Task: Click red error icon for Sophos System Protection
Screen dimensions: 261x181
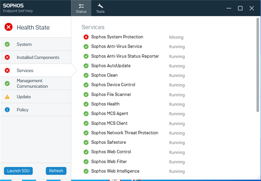Action: [86, 37]
